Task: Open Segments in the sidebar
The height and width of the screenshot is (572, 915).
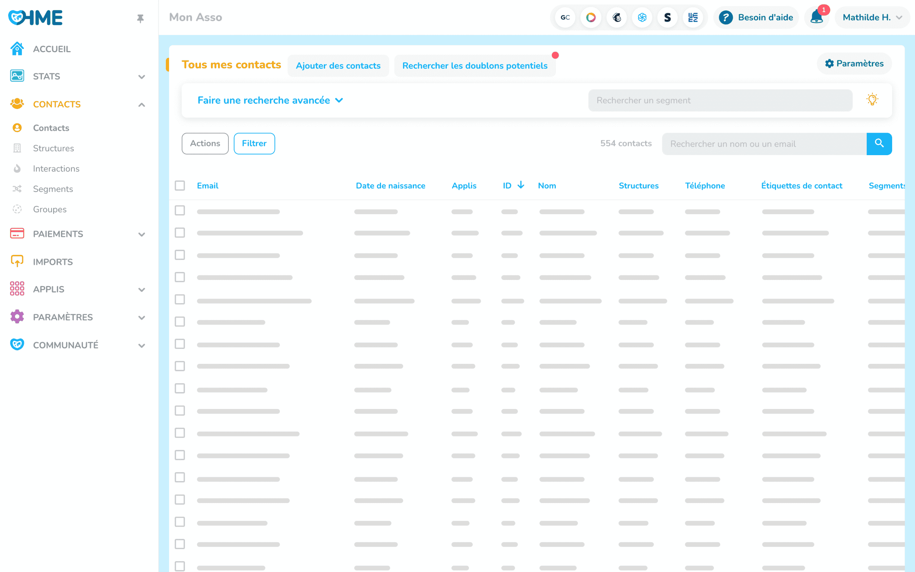Action: point(53,189)
